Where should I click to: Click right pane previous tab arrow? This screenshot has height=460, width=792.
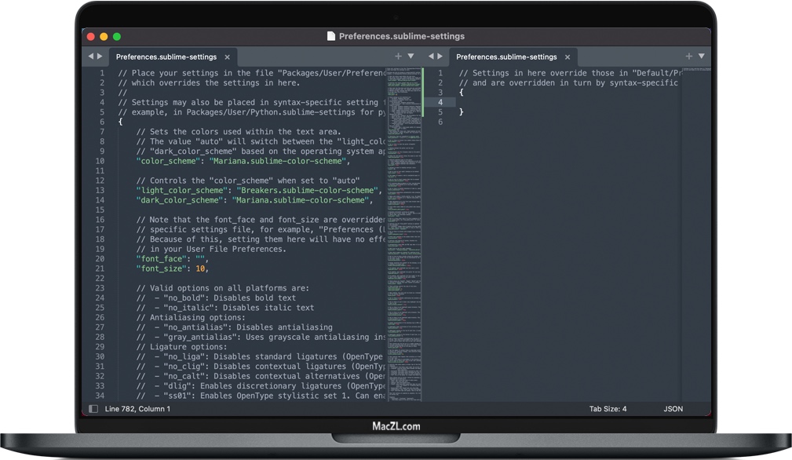pos(430,57)
